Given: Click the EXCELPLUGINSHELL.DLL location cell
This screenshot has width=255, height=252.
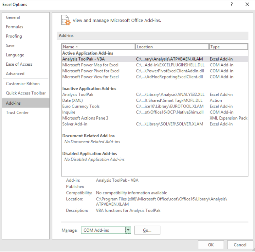Looking at the screenshot, I should pos(170,65).
